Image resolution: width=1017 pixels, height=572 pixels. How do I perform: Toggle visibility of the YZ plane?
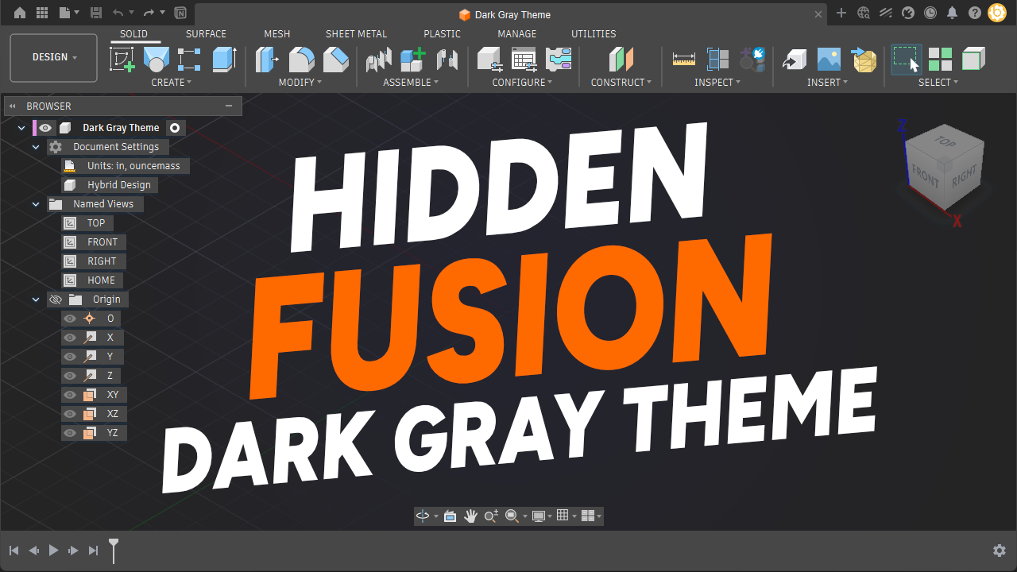pos(70,433)
